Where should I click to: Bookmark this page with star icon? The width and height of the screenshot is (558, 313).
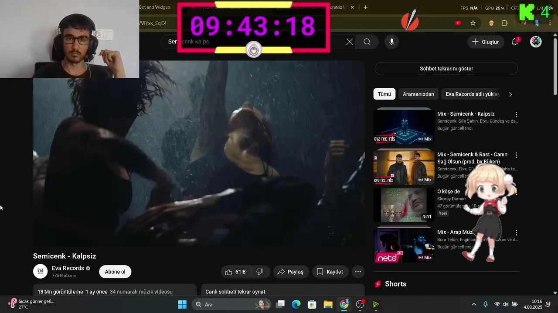click(x=473, y=23)
